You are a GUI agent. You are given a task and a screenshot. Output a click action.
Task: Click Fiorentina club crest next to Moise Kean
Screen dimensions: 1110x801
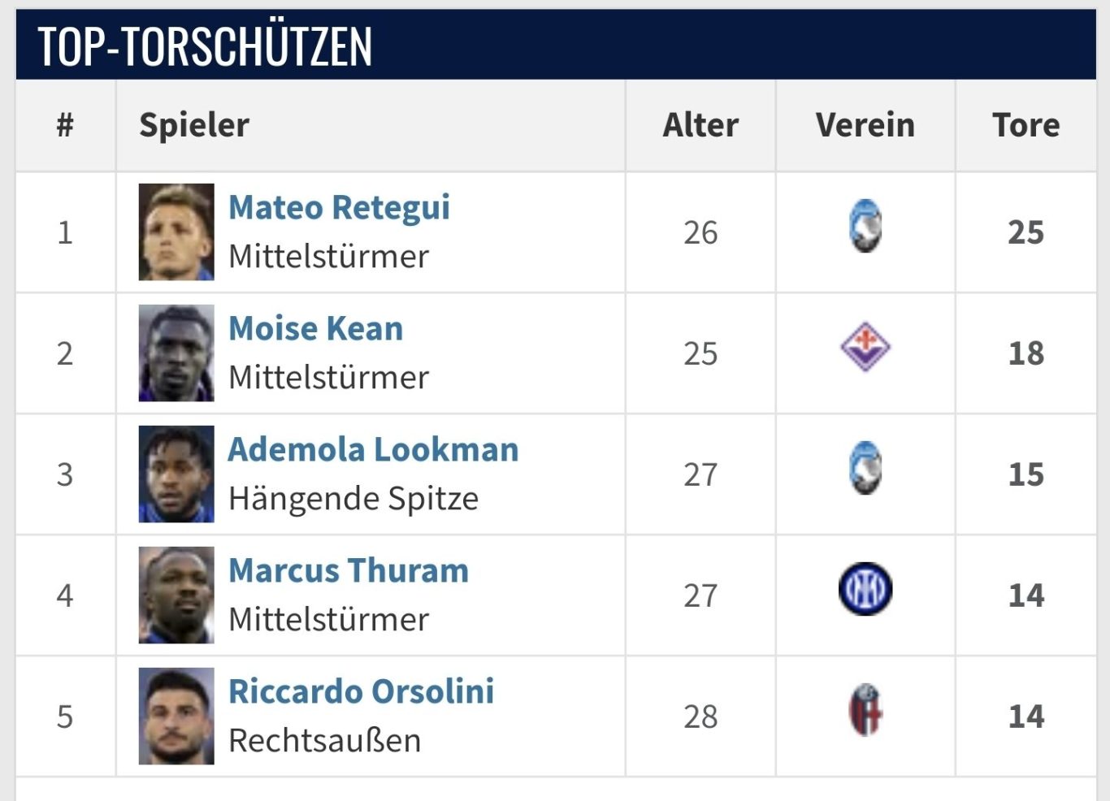(x=865, y=347)
